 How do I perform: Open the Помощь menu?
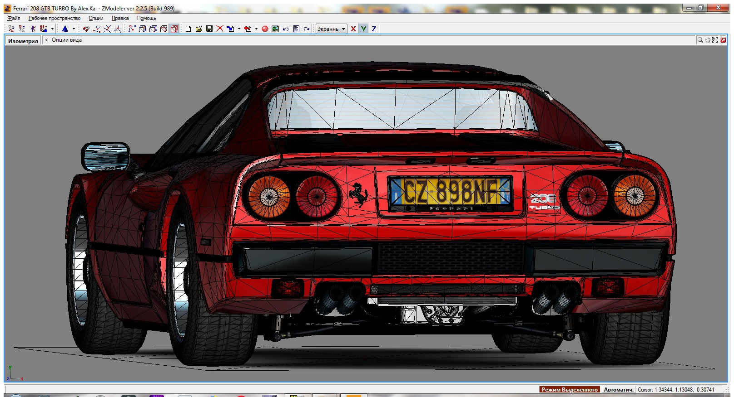[147, 18]
